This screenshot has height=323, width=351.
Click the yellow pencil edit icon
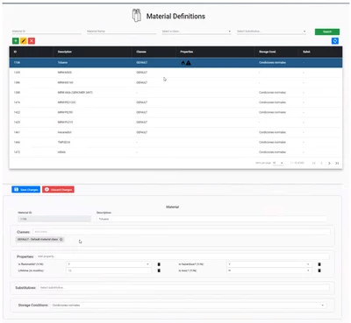pyautogui.click(x=24, y=41)
